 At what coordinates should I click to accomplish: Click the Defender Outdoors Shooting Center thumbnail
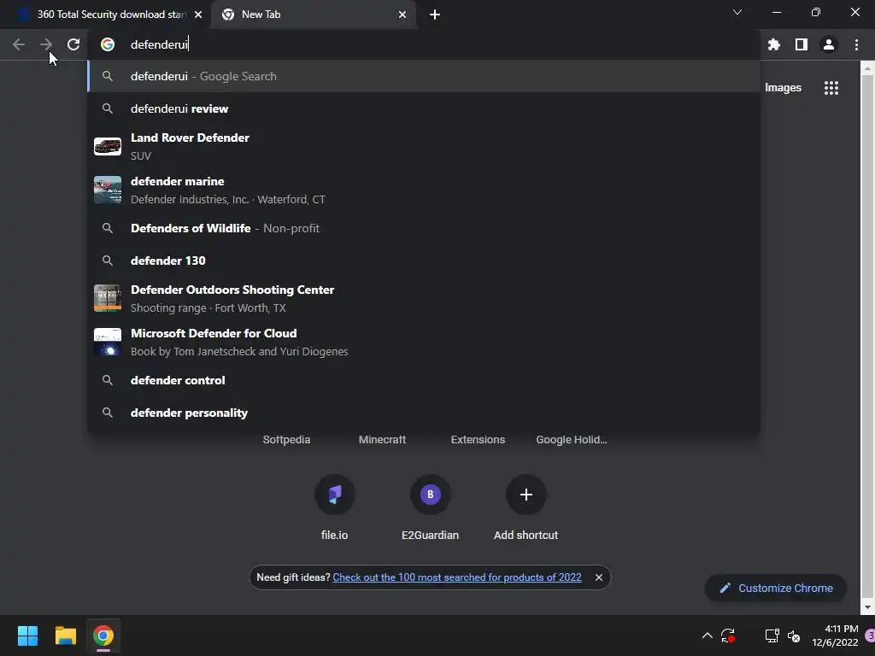click(x=108, y=298)
